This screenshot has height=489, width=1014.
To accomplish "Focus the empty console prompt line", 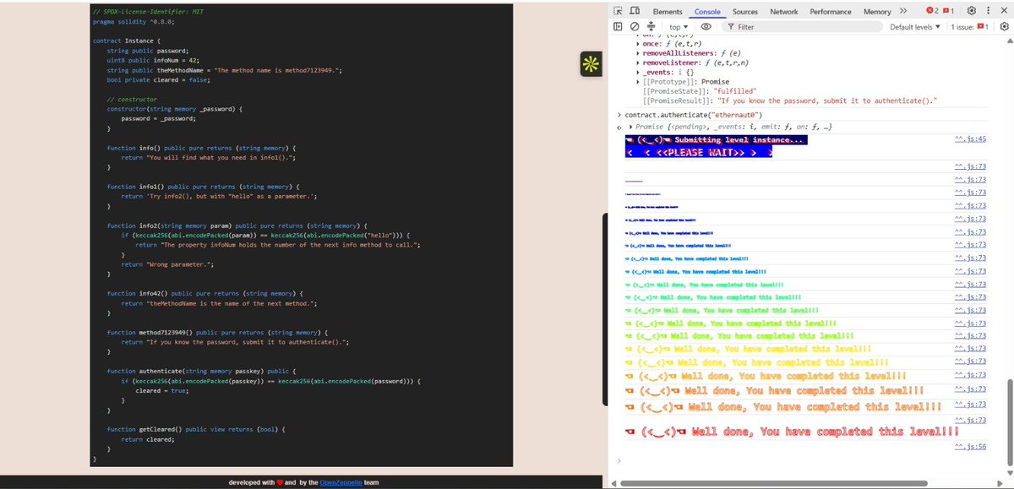I will pyautogui.click(x=803, y=461).
